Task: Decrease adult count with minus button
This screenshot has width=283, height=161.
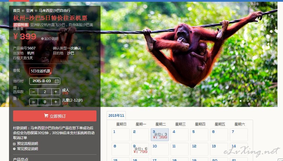Action: tap(34, 92)
